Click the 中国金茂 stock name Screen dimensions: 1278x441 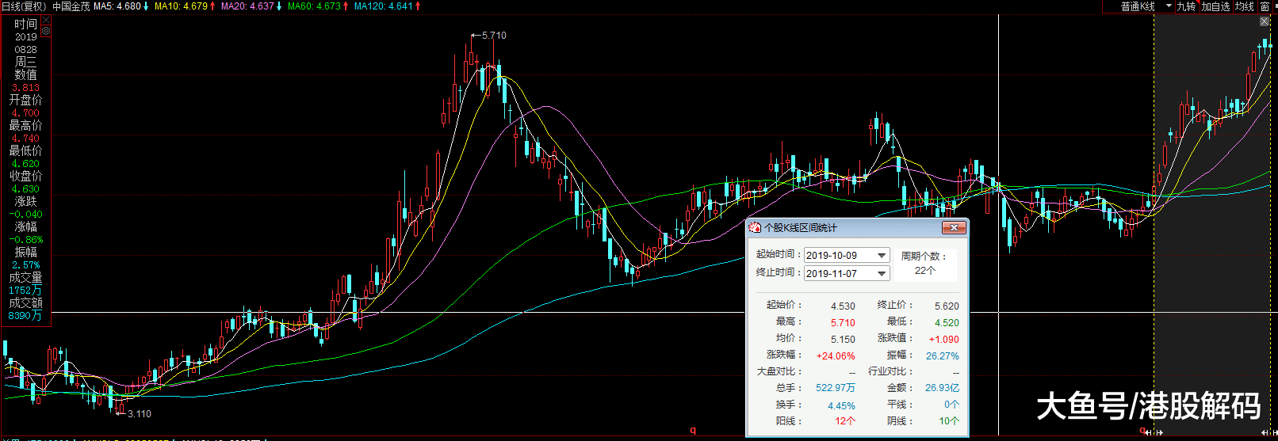71,6
